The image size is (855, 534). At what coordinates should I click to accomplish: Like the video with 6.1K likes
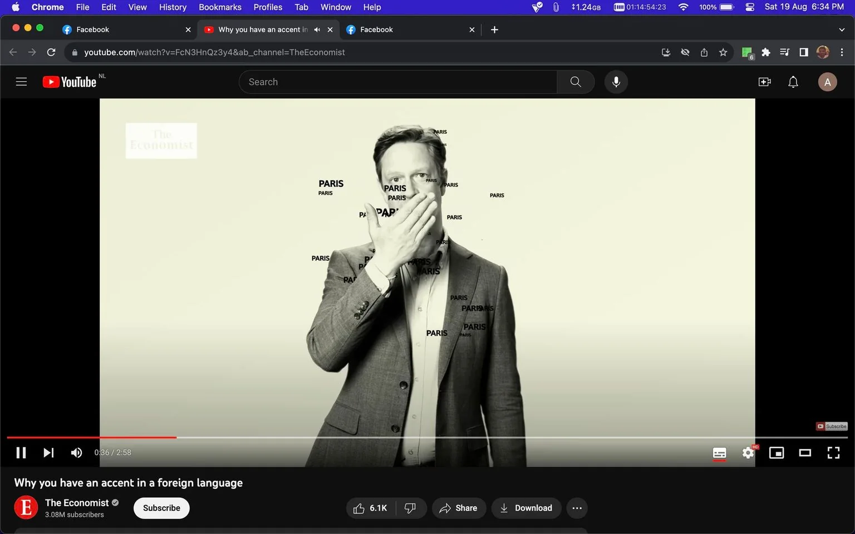(371, 508)
